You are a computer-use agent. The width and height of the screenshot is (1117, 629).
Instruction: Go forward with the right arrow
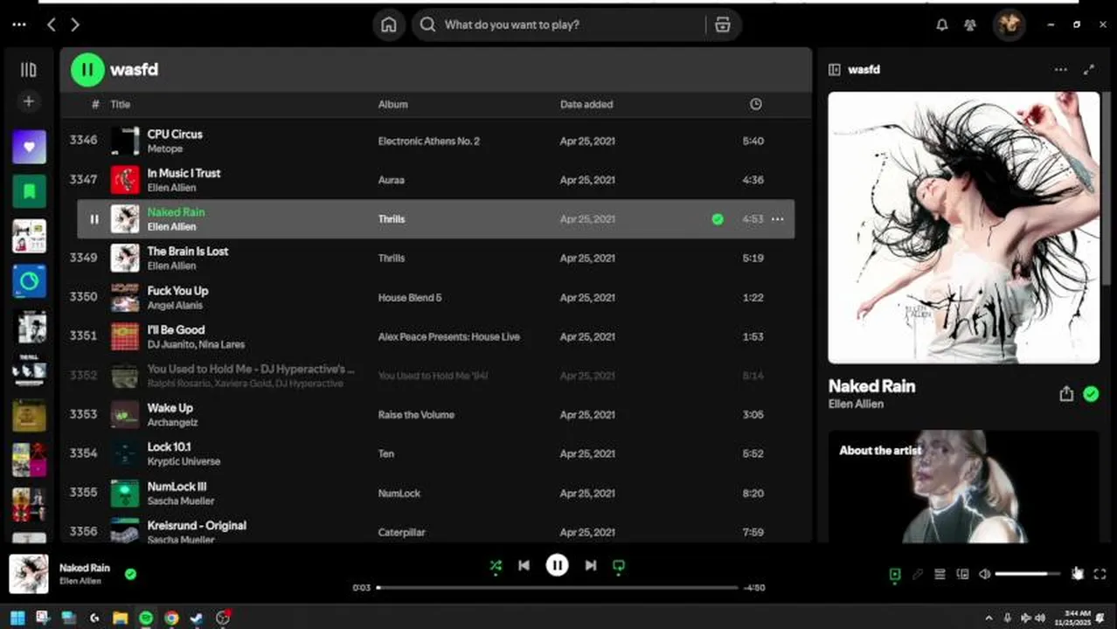(75, 25)
